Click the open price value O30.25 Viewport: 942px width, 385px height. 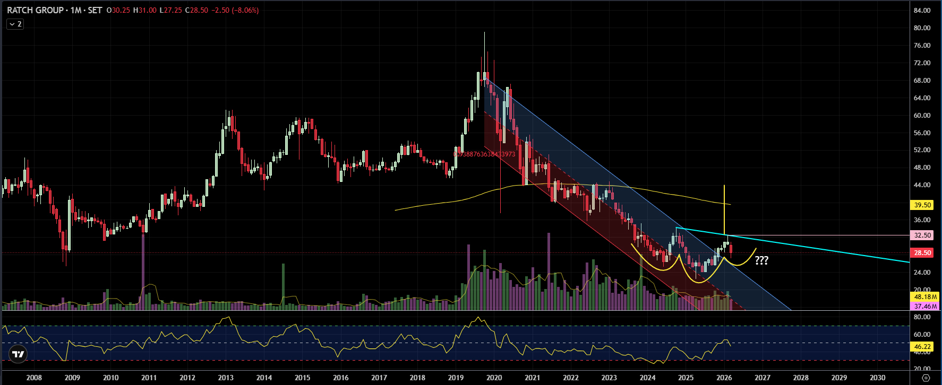(118, 10)
